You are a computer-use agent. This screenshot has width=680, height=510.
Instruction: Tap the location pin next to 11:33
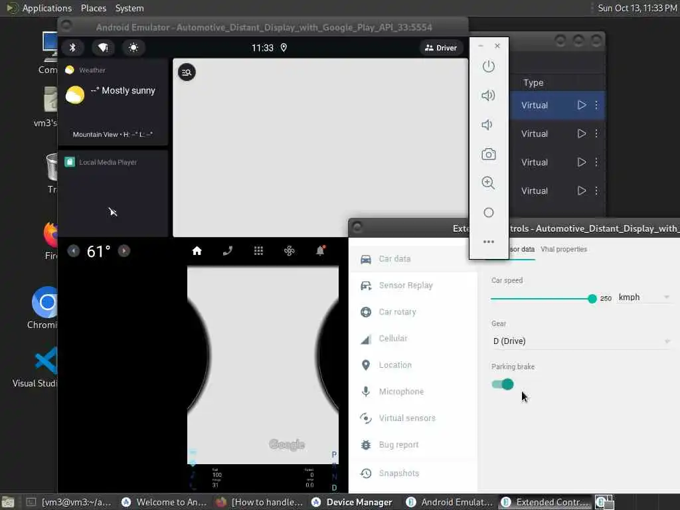(284, 48)
